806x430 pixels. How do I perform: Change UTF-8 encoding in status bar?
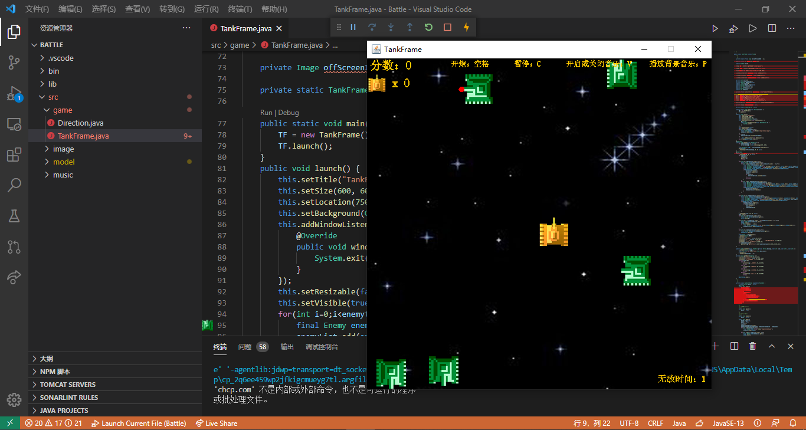[x=629, y=423]
